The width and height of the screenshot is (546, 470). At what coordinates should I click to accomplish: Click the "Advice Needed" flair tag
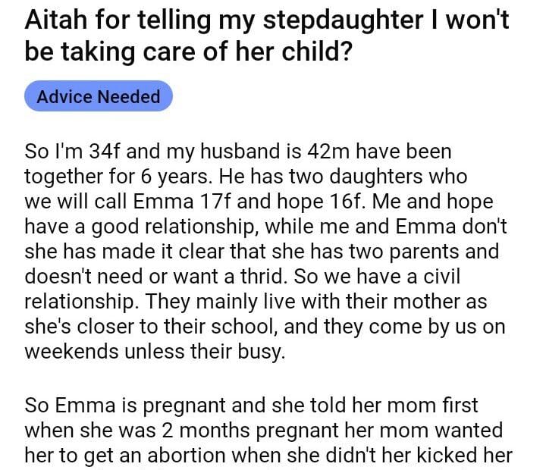tap(99, 97)
